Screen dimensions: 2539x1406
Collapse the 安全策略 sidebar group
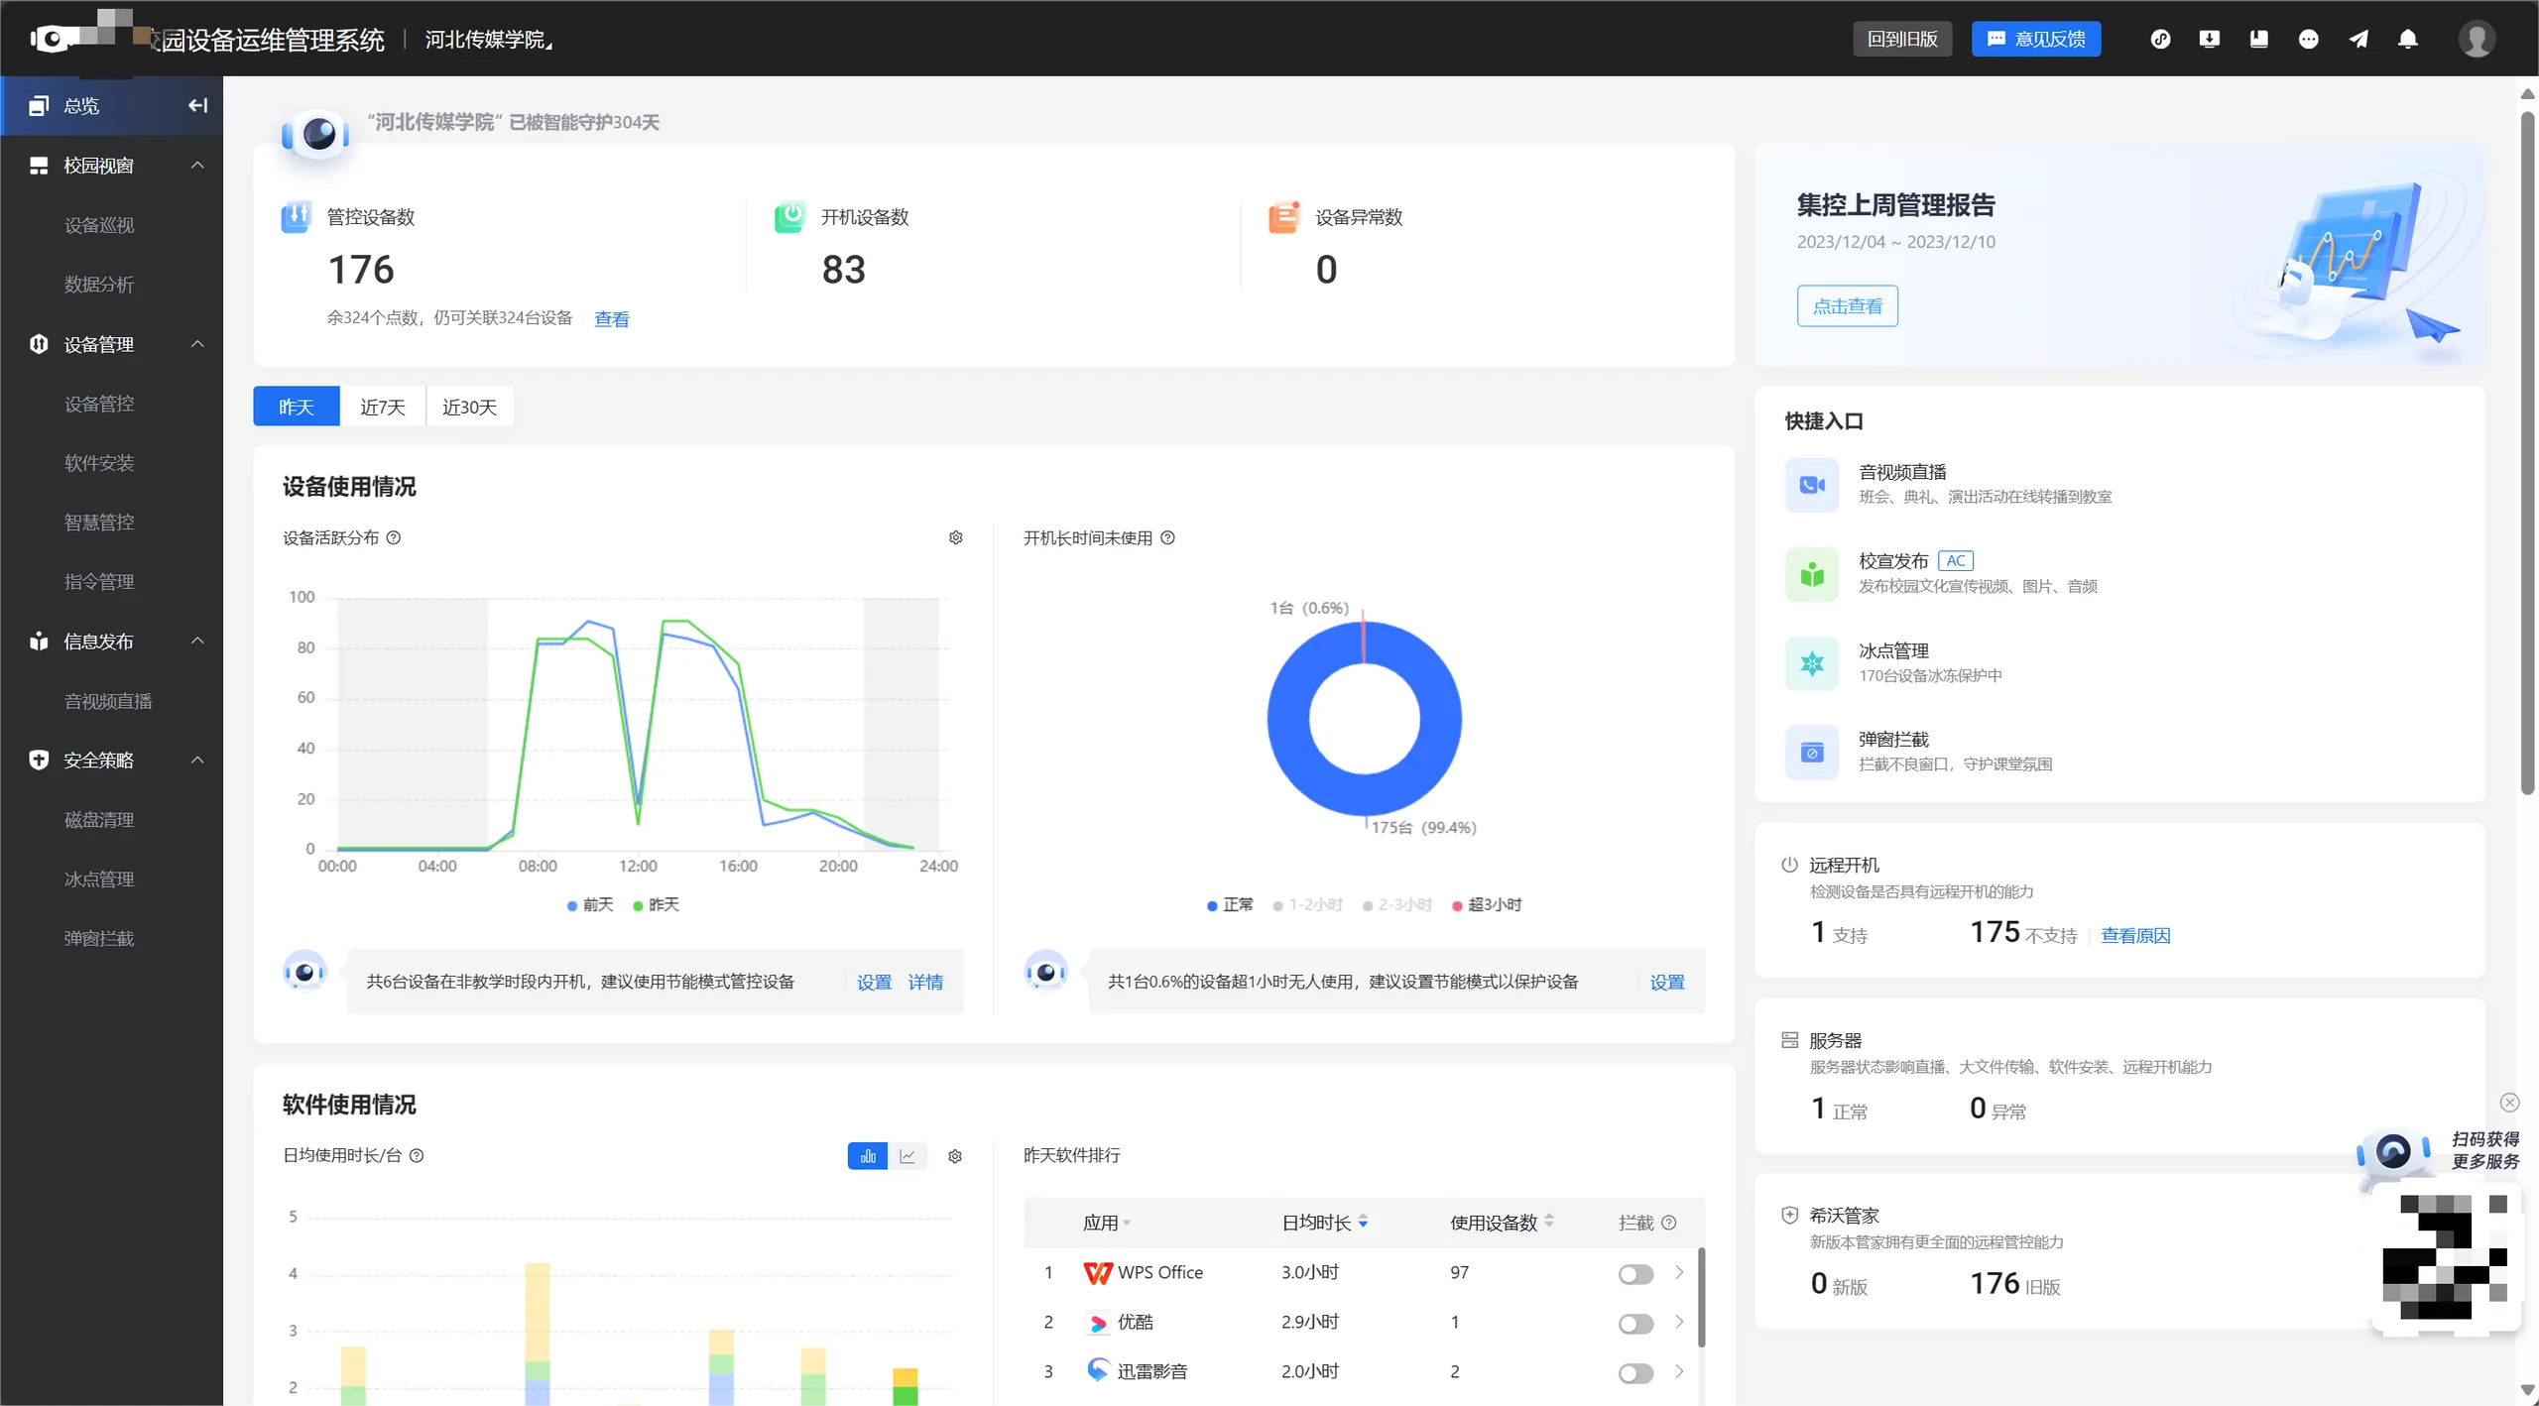click(x=197, y=761)
